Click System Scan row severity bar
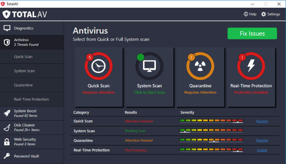 [211, 131]
